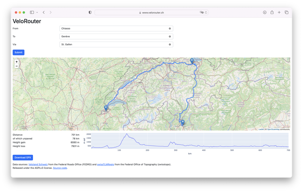Show Safari tab overview
Image resolution: width=303 pixels, height=192 pixels.
click(x=287, y=12)
